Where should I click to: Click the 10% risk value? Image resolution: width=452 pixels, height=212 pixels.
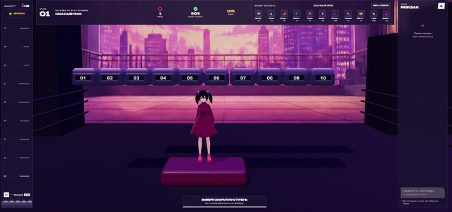[231, 11]
